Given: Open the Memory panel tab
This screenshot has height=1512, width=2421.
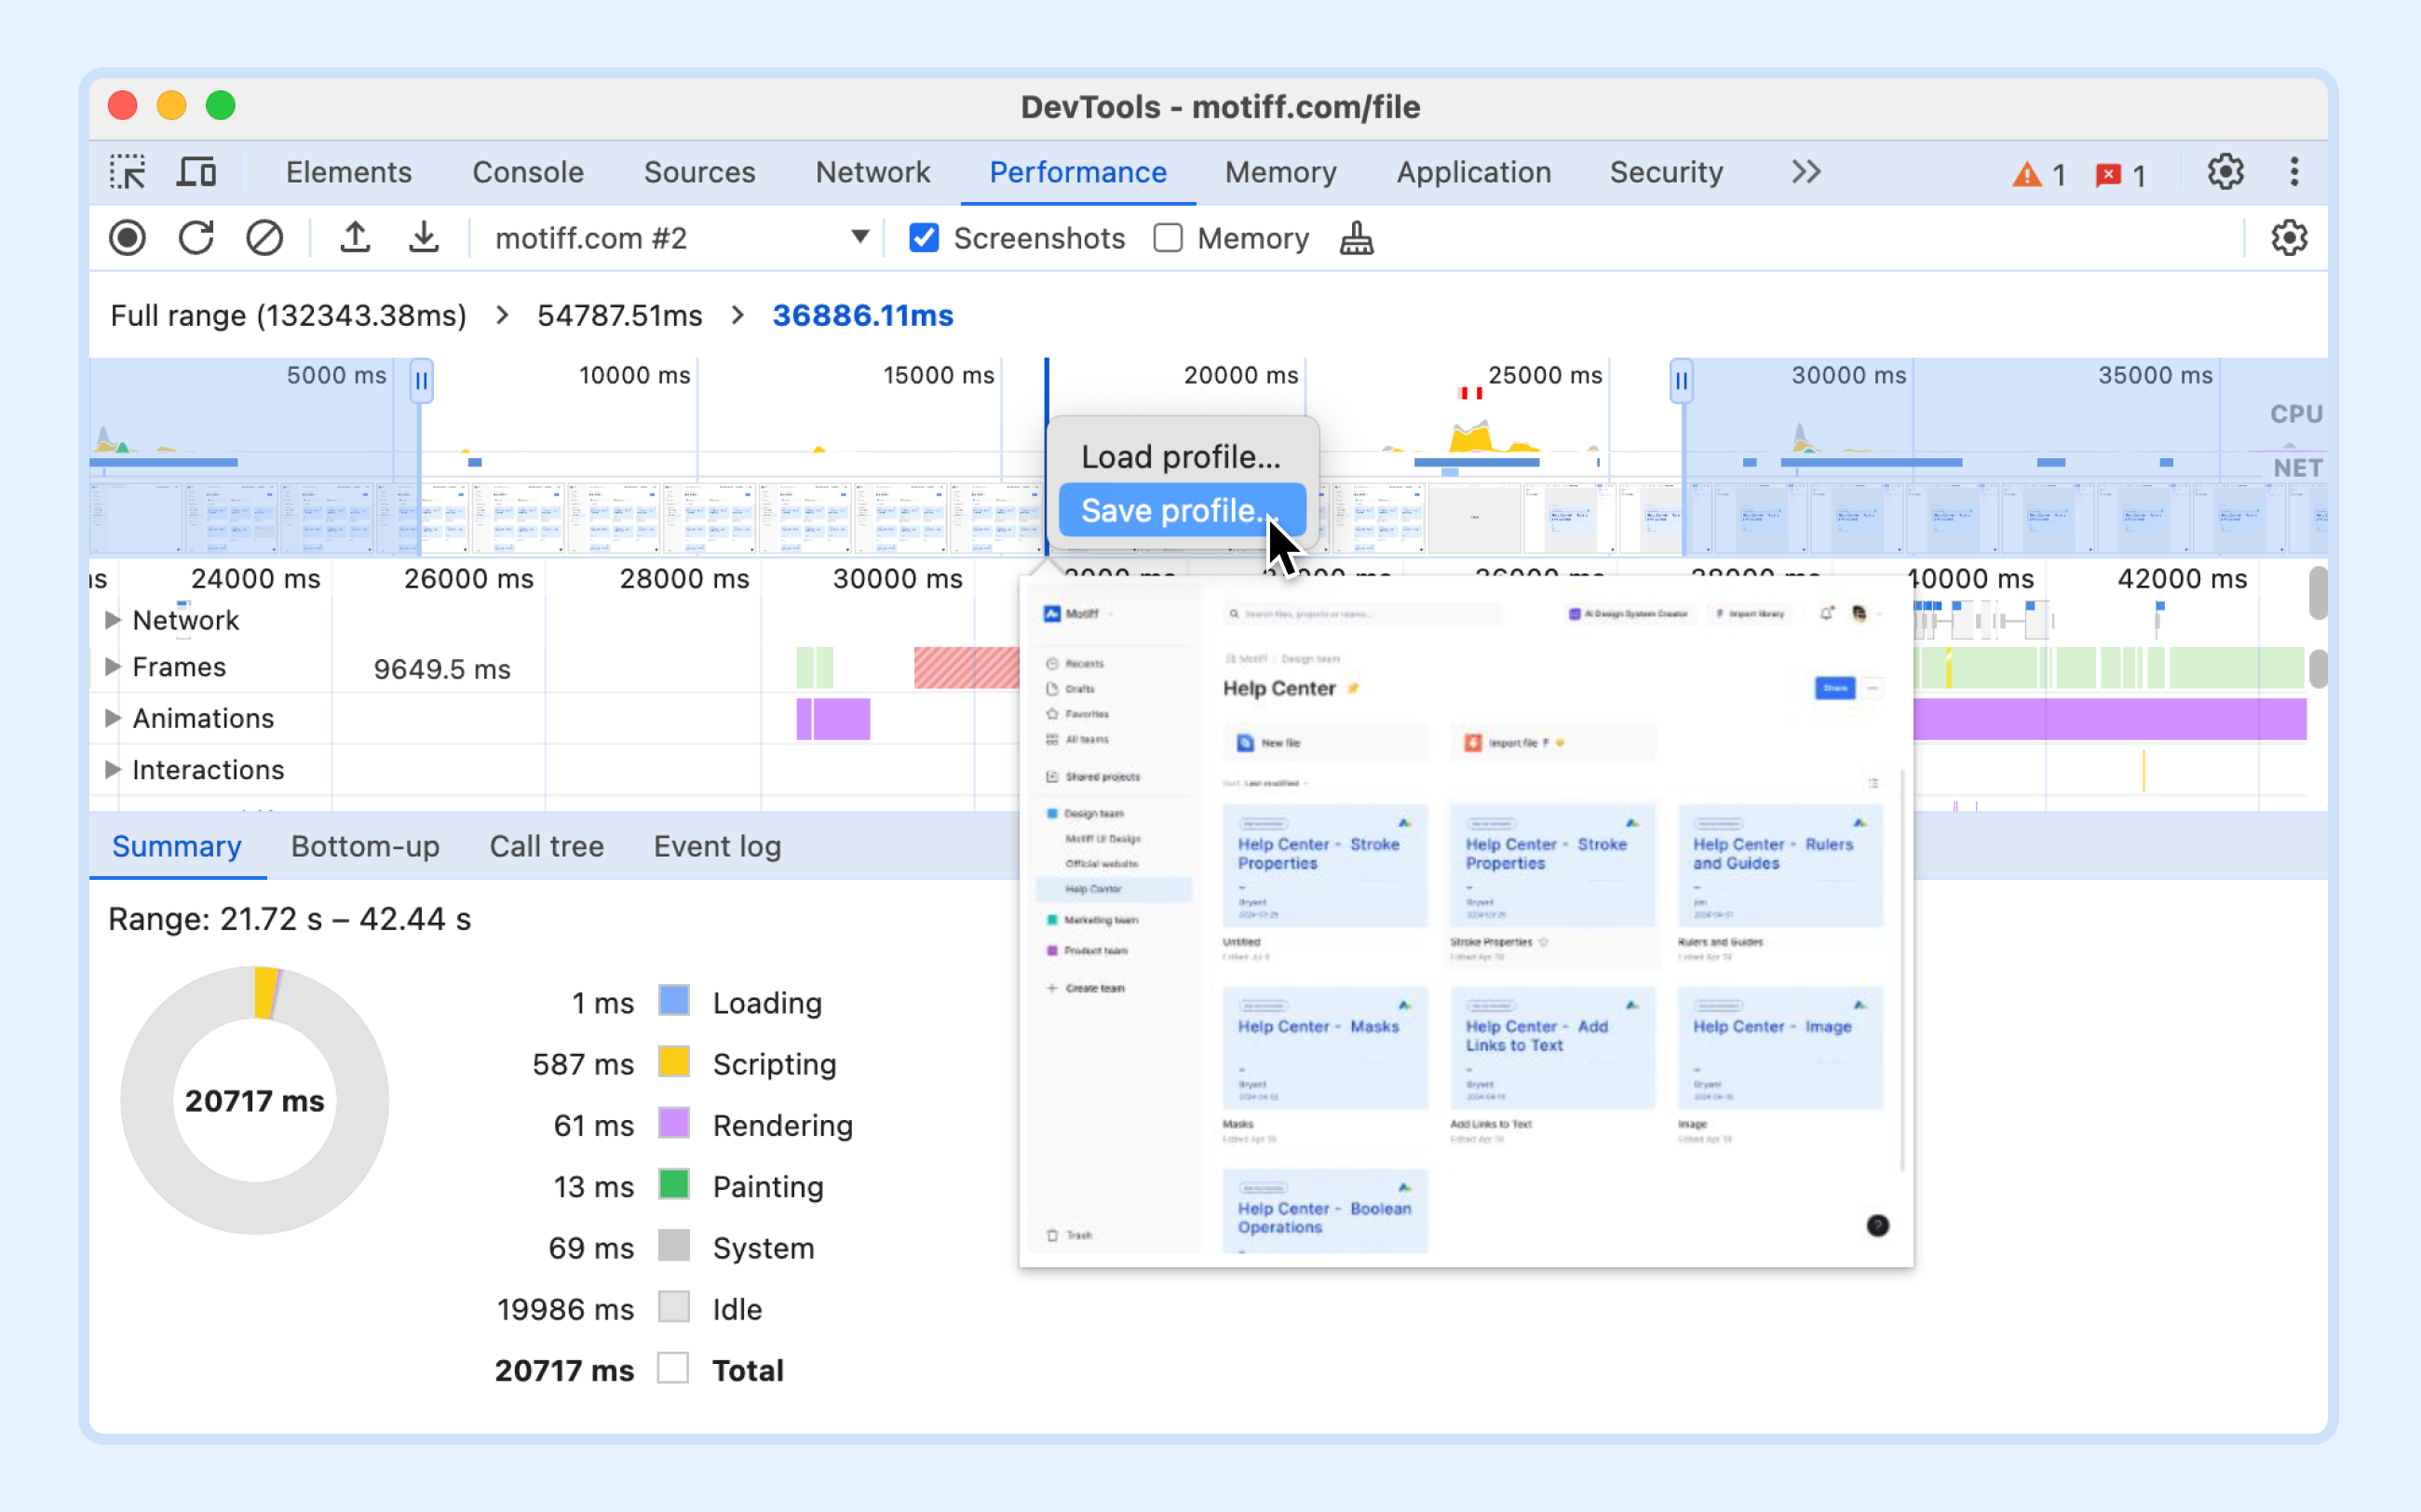Looking at the screenshot, I should pos(1280,172).
